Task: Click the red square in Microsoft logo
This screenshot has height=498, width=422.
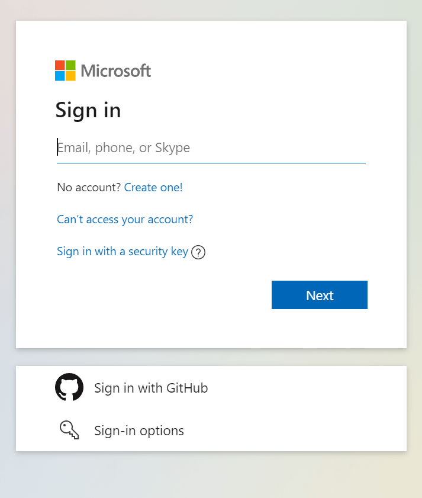Action: (59, 65)
